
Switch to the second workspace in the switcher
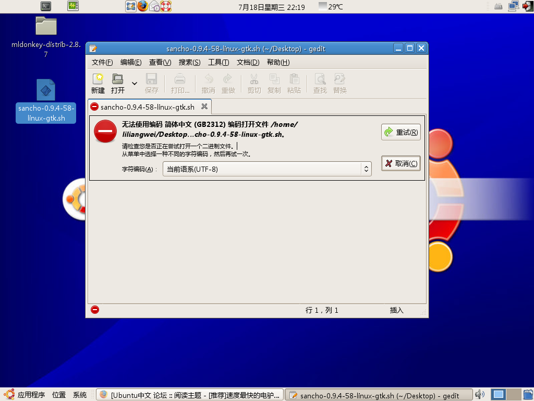(x=514, y=395)
